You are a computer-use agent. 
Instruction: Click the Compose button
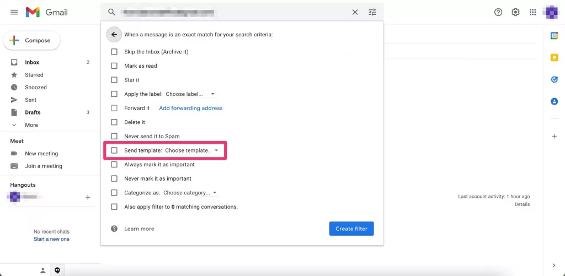(31, 40)
